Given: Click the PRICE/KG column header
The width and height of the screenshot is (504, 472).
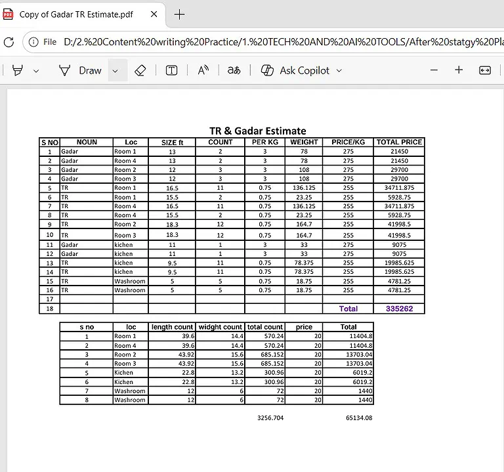Looking at the screenshot, I should pyautogui.click(x=348, y=142).
